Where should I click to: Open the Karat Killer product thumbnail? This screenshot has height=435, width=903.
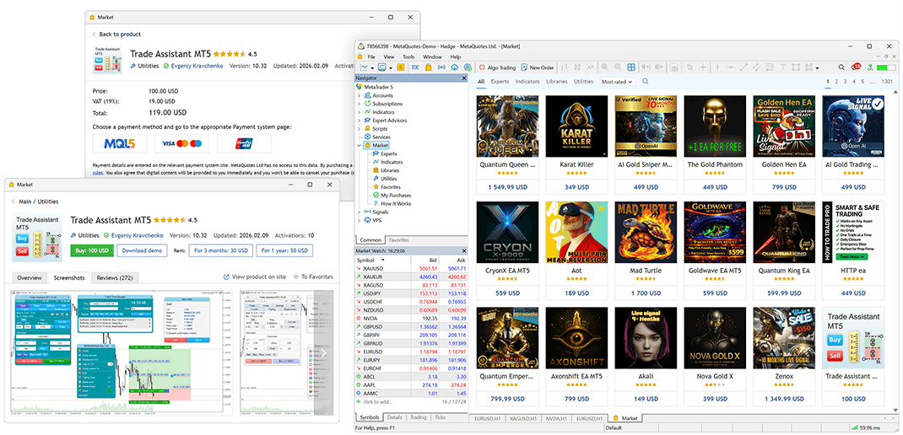pos(577,126)
